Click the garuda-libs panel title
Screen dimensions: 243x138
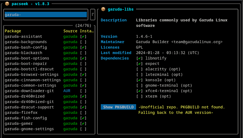(120, 9)
